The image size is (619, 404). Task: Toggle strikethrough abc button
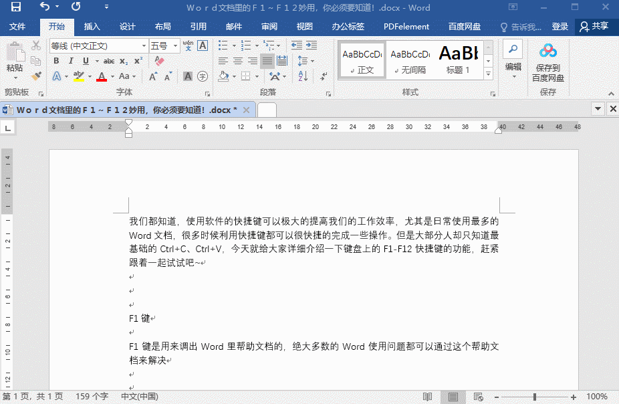[109, 61]
